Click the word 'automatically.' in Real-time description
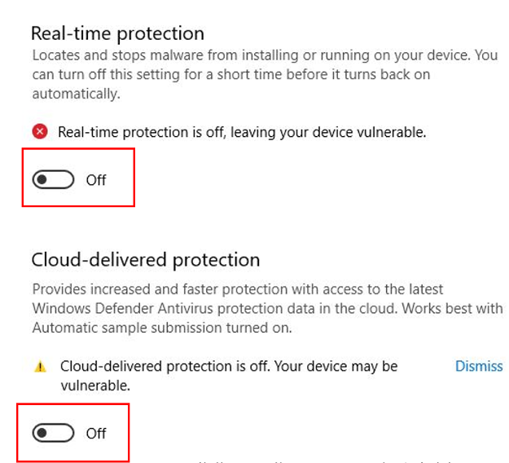Viewport: 509px width, 463px height. coord(77,94)
